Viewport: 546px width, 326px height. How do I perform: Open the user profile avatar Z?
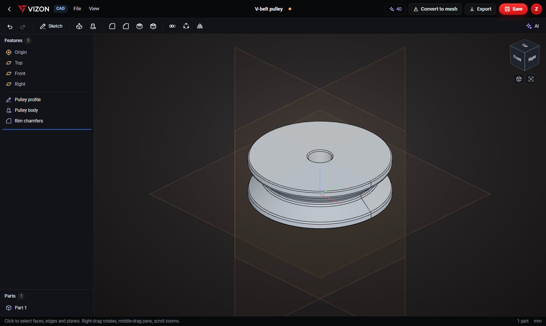(x=537, y=9)
